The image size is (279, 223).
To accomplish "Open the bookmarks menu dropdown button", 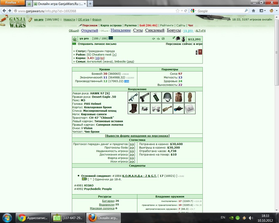I will [x=262, y=11].
